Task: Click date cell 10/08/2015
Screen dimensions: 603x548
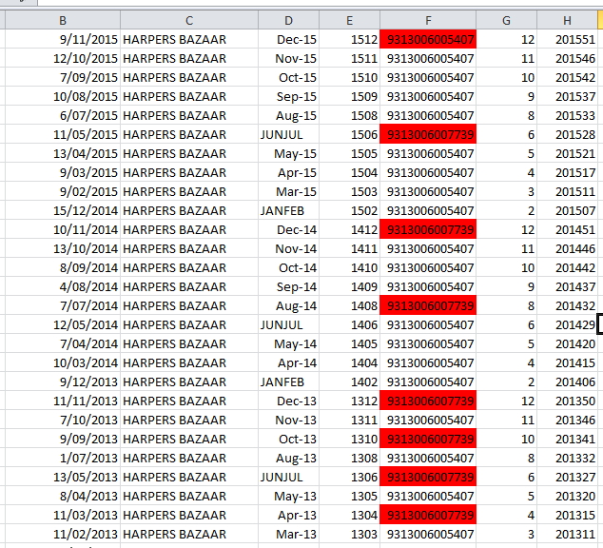Action: point(63,96)
